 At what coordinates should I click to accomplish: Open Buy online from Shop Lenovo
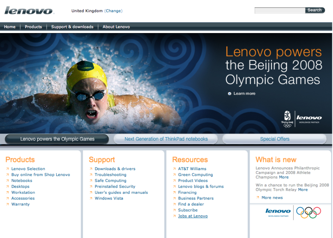40,175
